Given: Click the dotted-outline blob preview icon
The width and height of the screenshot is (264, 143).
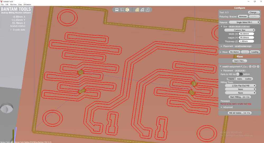Looking at the screenshot, I should (x=148, y=10).
